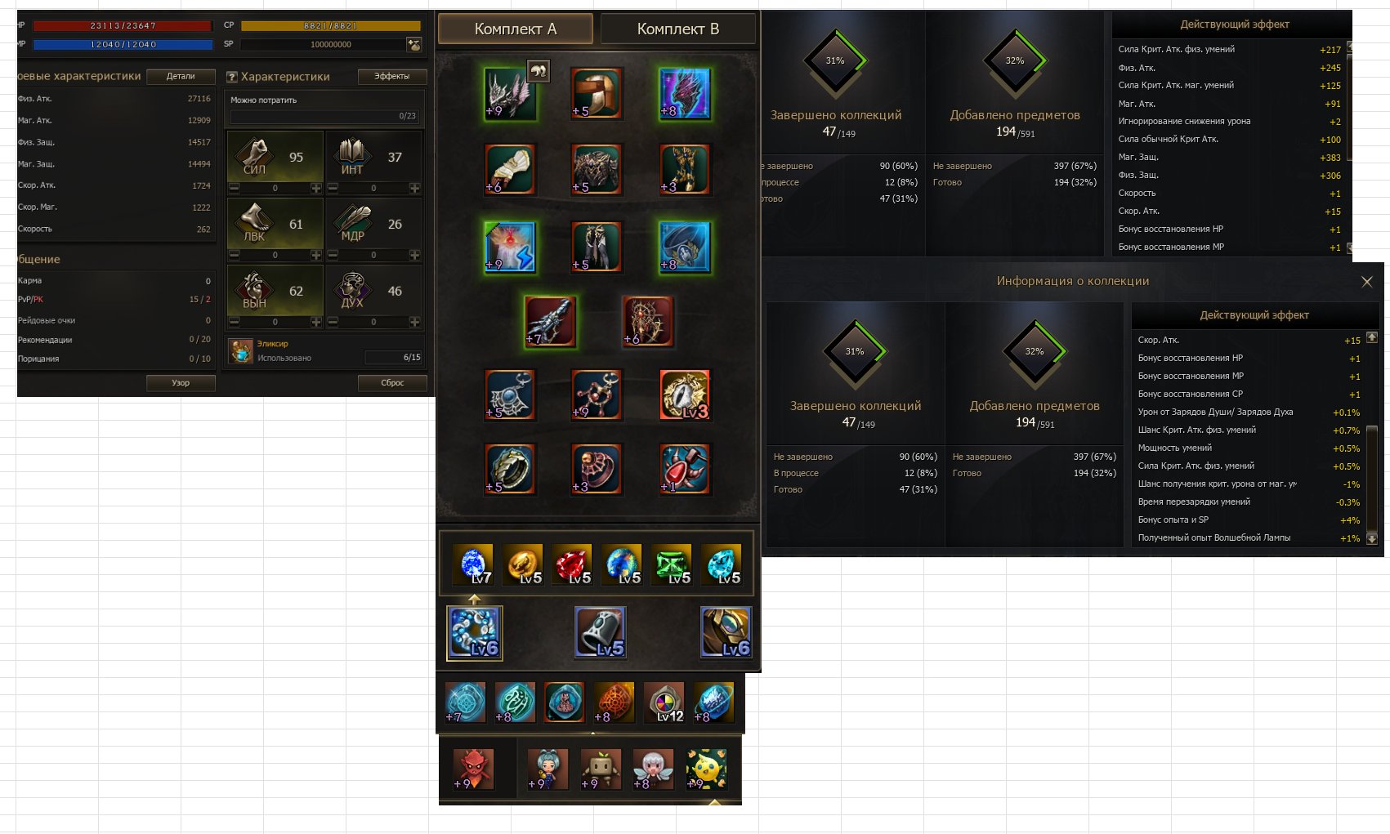The image size is (1390, 834).
Task: Decrease the ИНТ stat with minus button
Action: tap(333, 189)
